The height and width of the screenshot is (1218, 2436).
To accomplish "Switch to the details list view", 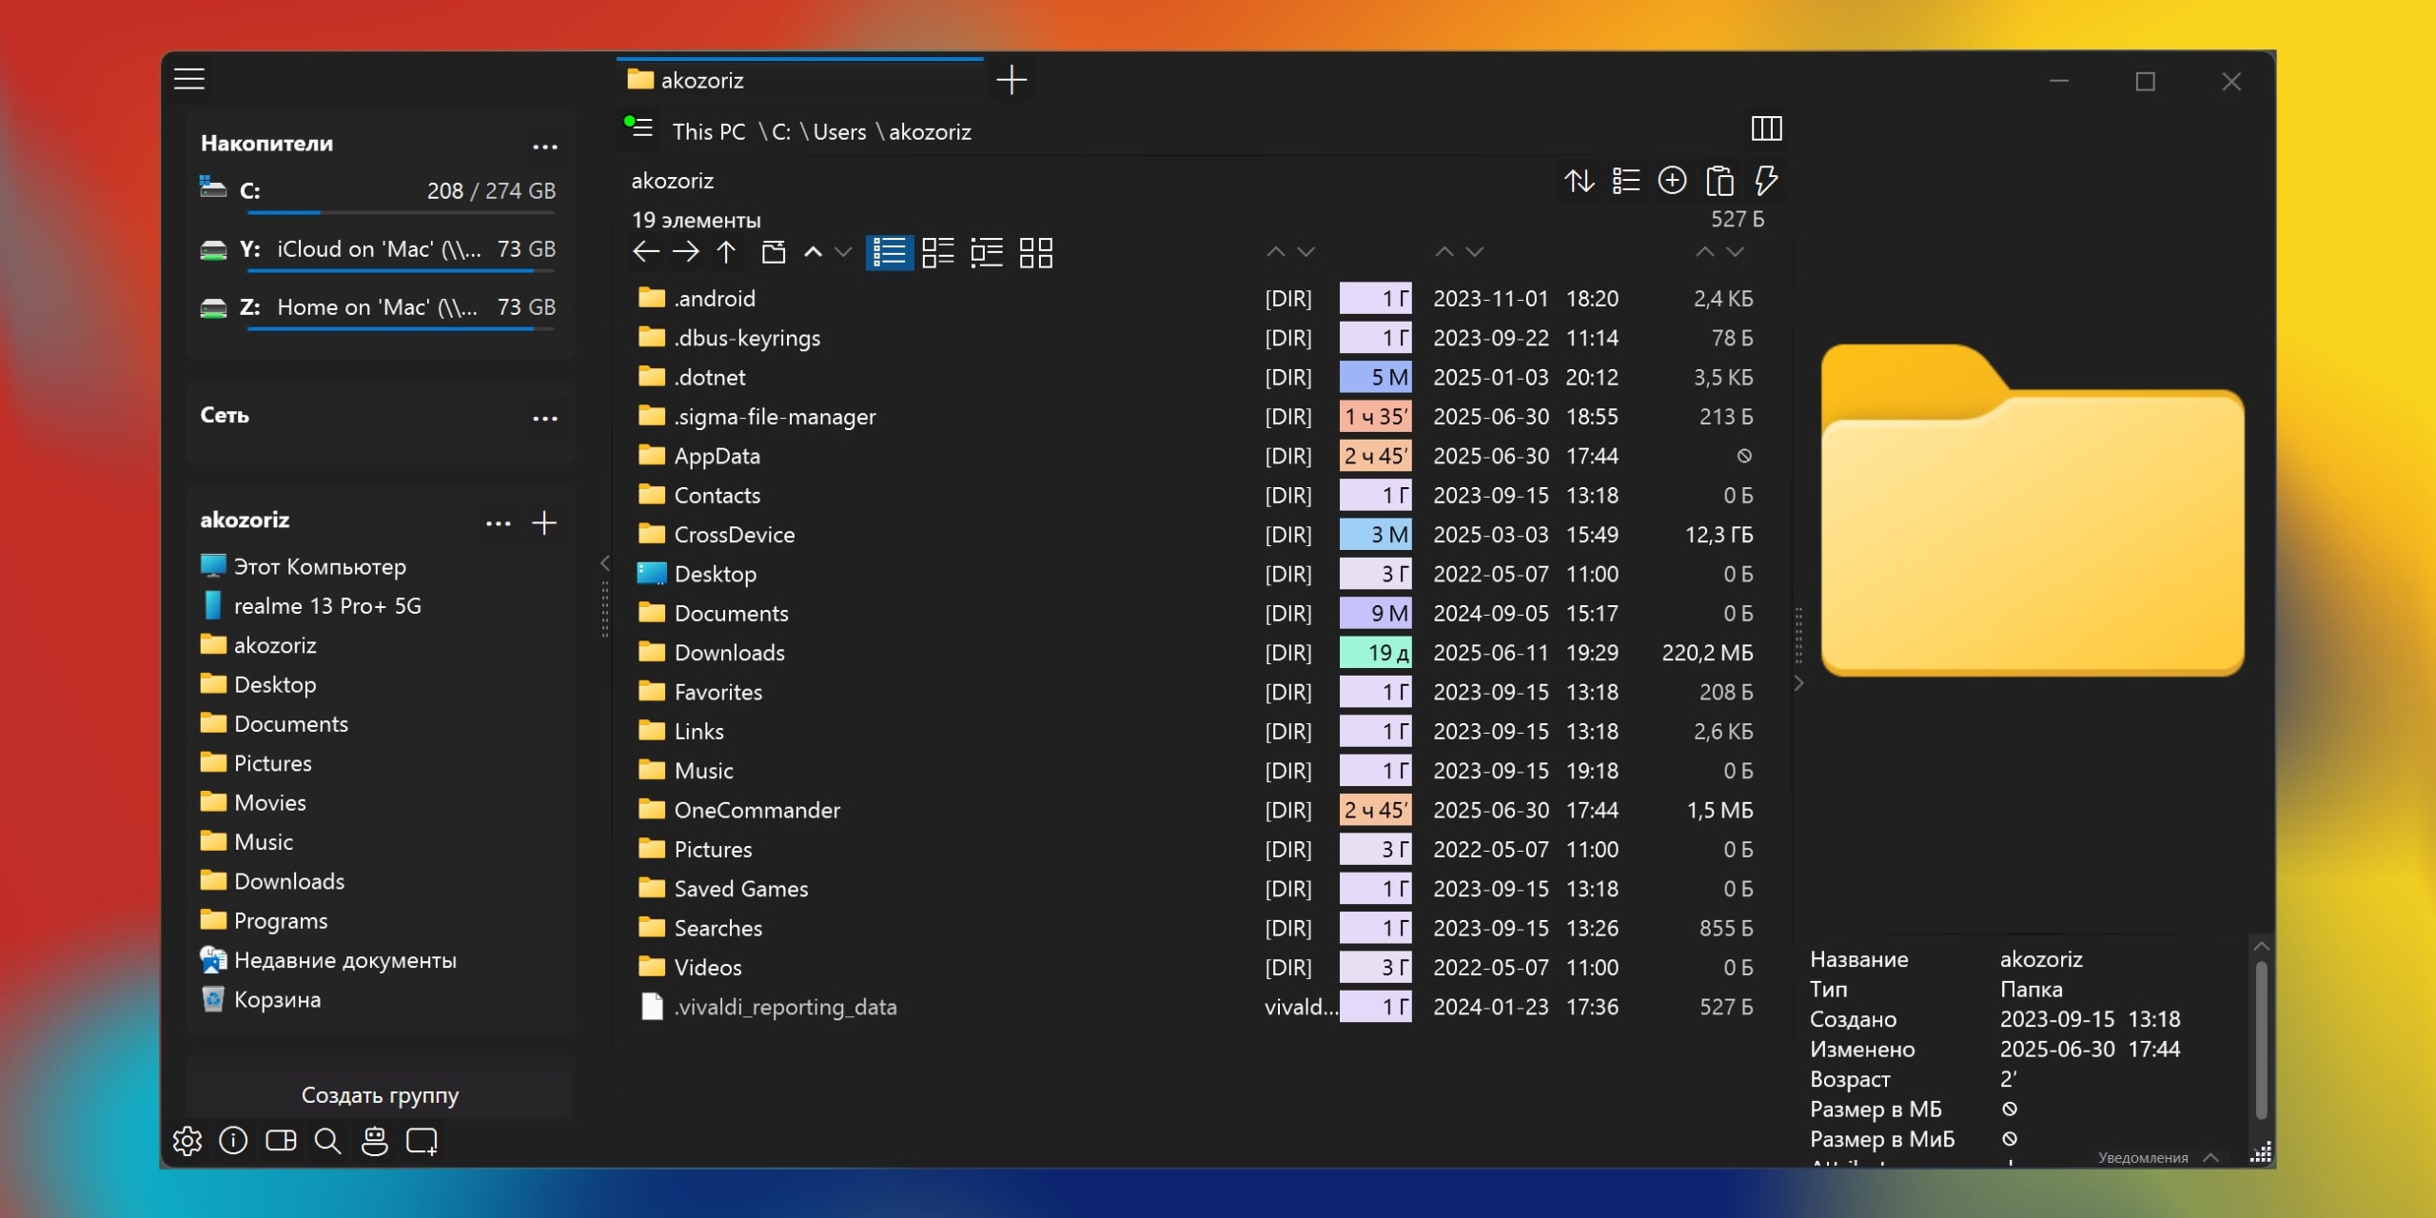I will point(889,252).
